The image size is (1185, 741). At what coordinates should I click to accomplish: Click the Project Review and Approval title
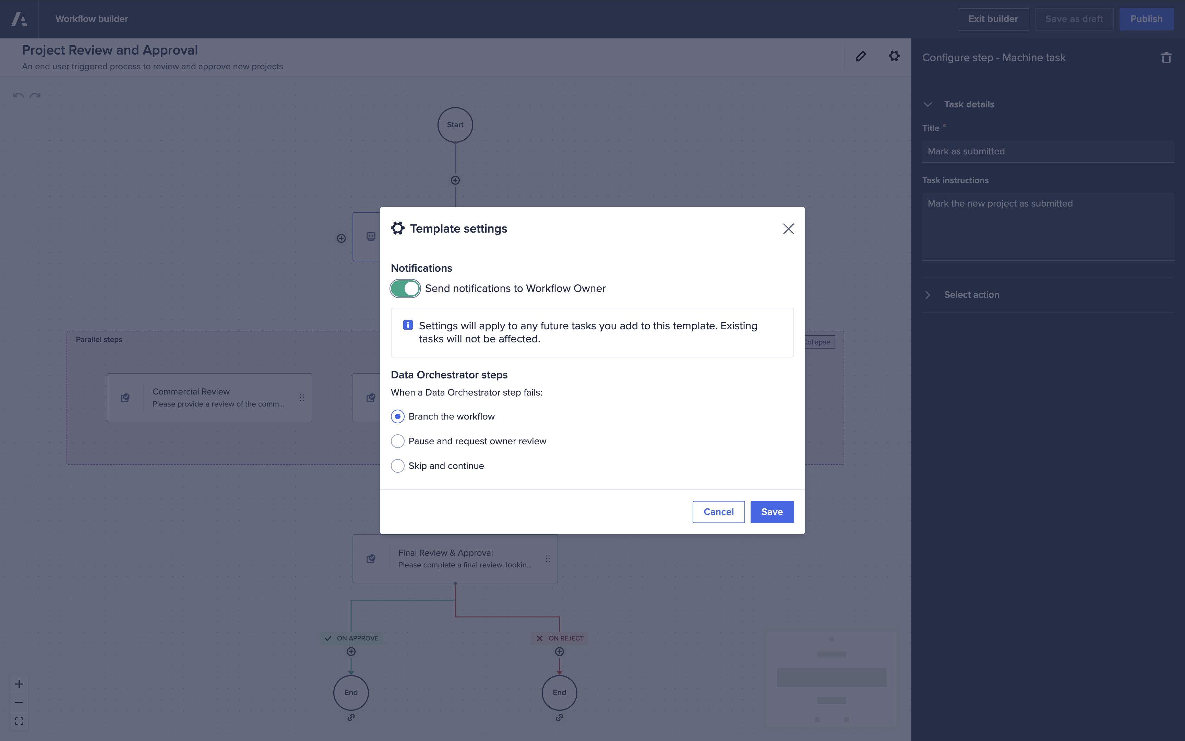pyautogui.click(x=110, y=50)
